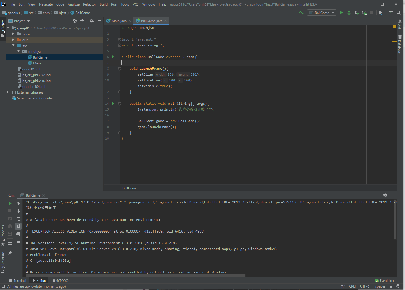405x290 pixels.
Task: Click the toolbar Stop square icon
Action: pyautogui.click(x=372, y=13)
